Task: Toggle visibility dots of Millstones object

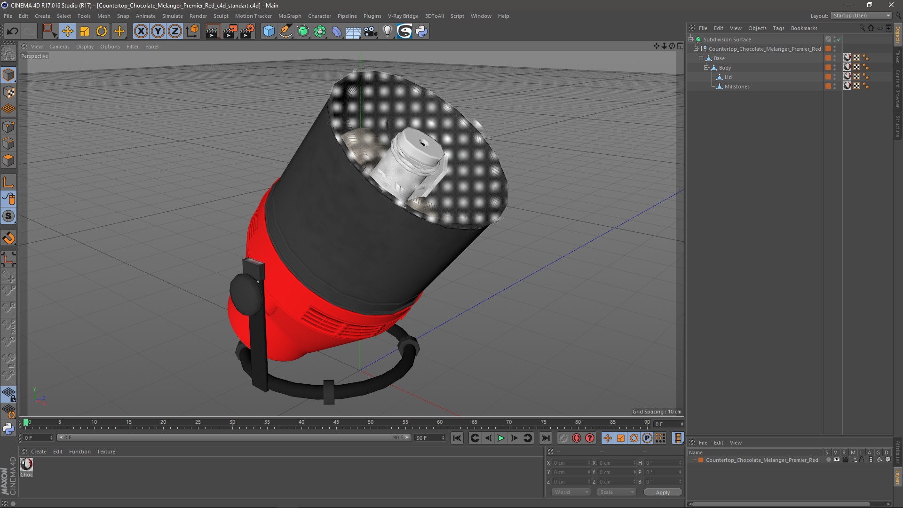Action: pyautogui.click(x=835, y=87)
